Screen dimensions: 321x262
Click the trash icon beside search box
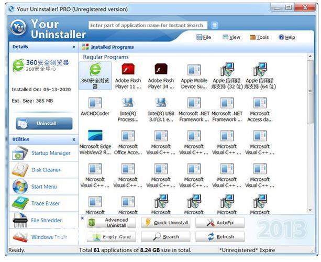pos(214,25)
